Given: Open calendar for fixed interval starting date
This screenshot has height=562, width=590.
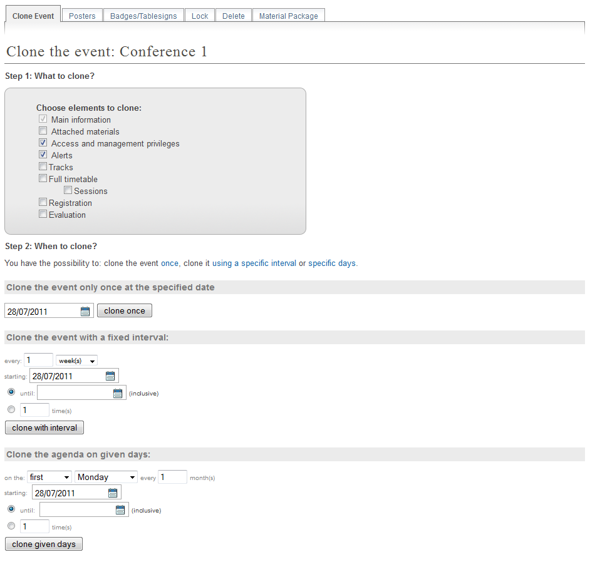Looking at the screenshot, I should (110, 376).
